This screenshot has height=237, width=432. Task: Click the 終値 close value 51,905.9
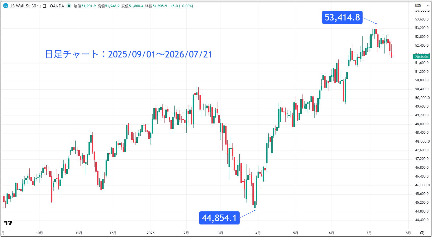[x=160, y=6]
